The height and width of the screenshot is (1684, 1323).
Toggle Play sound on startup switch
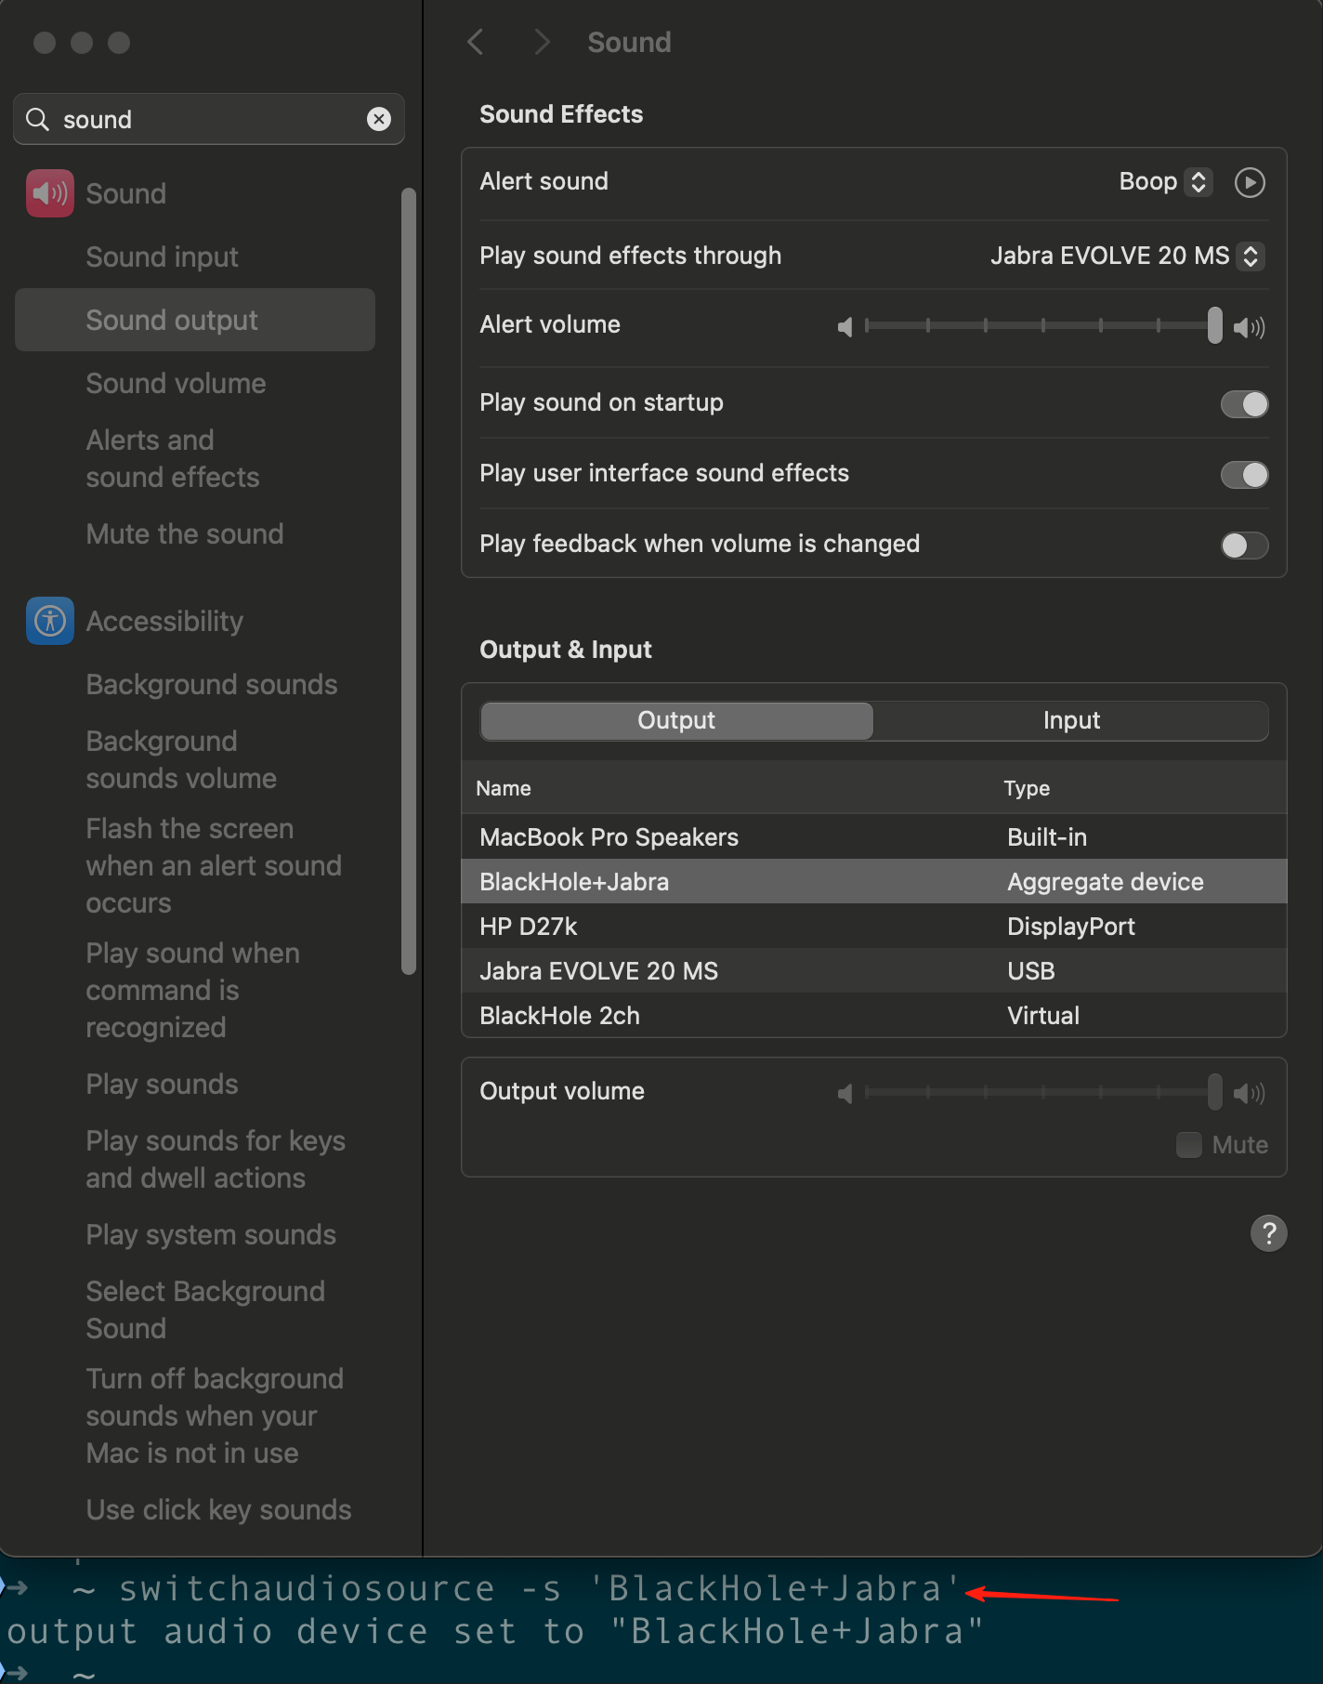click(1244, 404)
